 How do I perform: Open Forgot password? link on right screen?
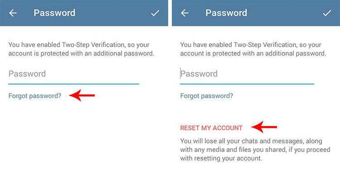point(207,96)
